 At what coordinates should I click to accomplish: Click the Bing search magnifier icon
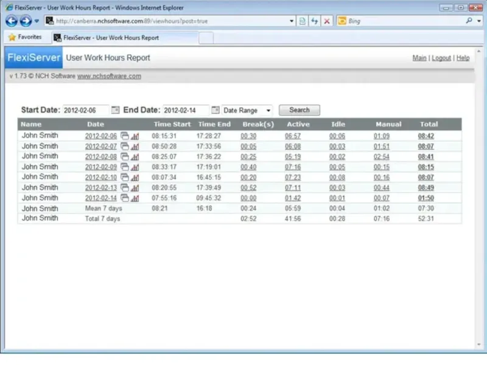tap(469, 21)
